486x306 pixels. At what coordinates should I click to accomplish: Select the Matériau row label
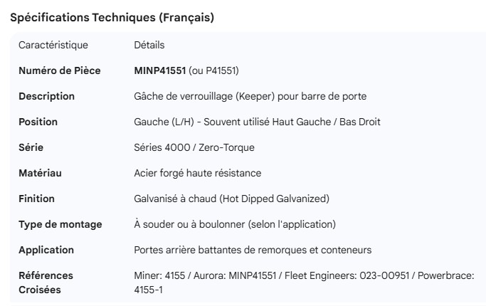pyautogui.click(x=41, y=173)
